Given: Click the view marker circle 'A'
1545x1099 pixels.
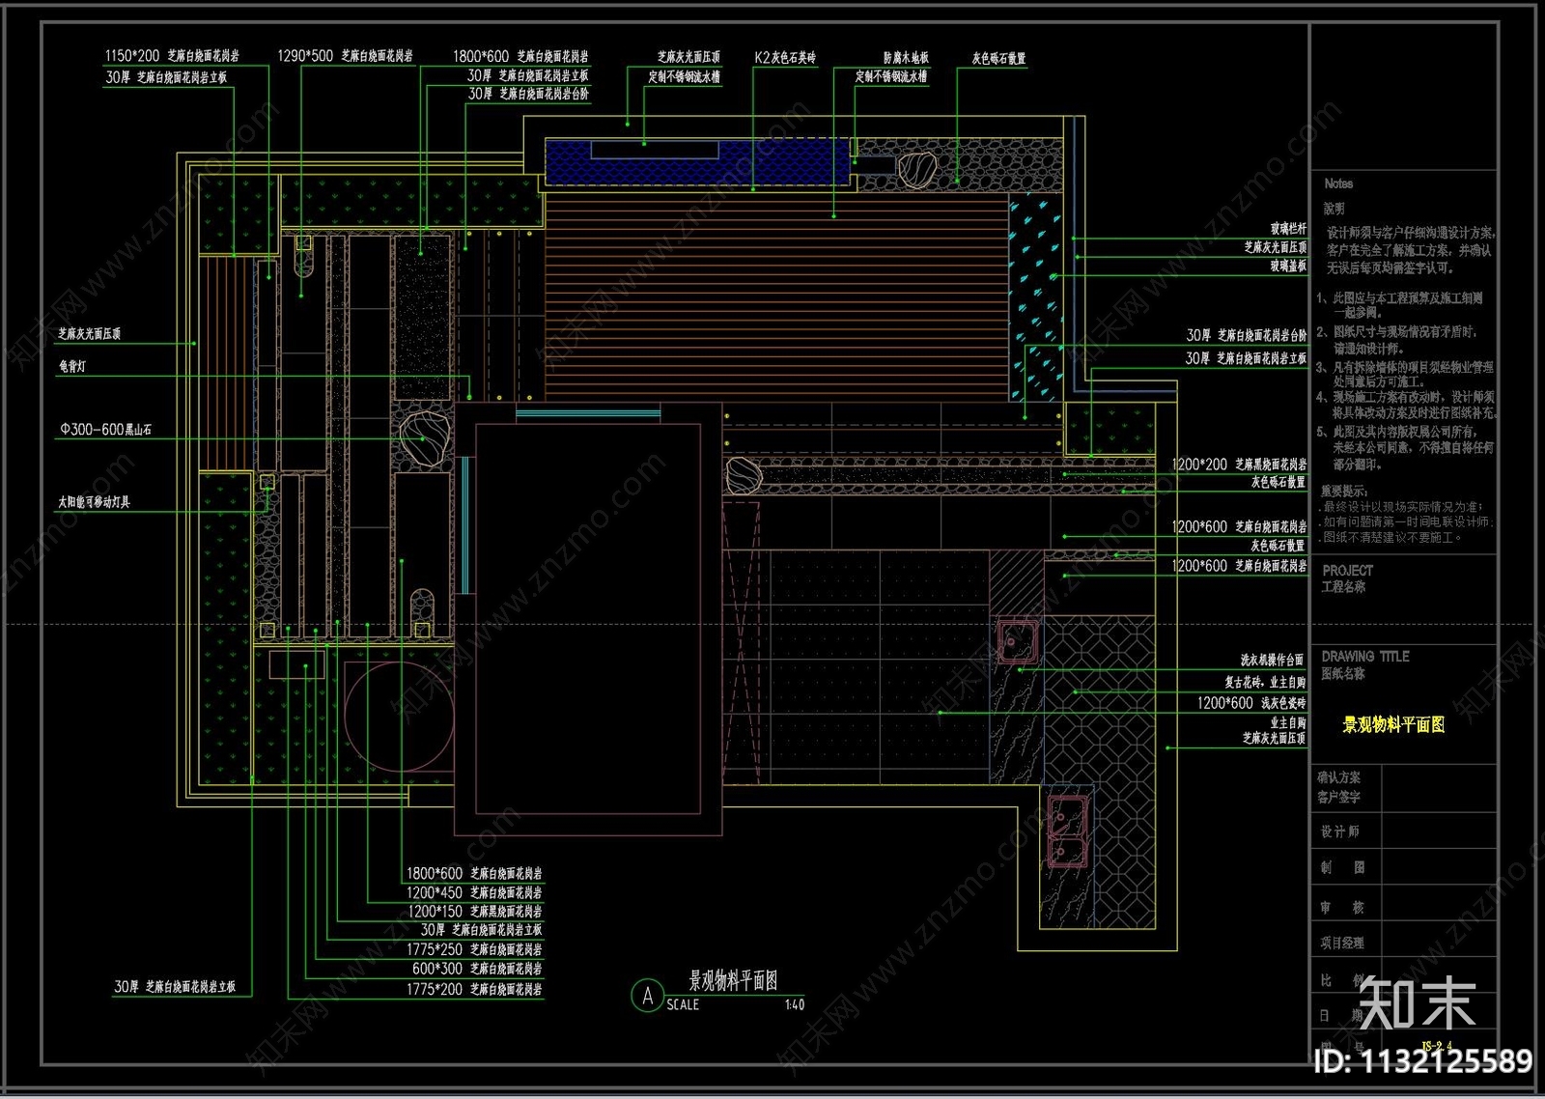Looking at the screenshot, I should 647,996.
